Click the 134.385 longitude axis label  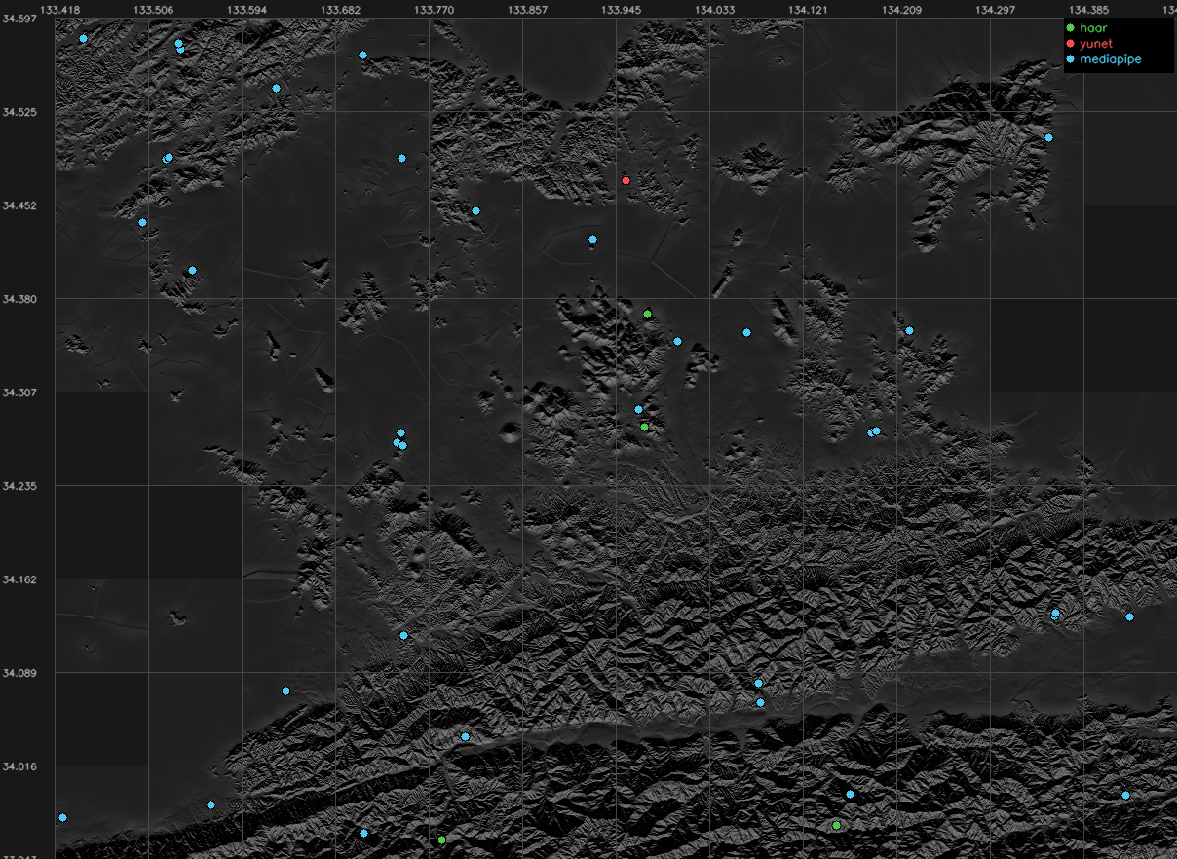(x=1089, y=10)
